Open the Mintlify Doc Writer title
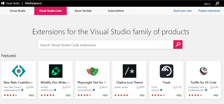224x104 pixels. click(56, 82)
